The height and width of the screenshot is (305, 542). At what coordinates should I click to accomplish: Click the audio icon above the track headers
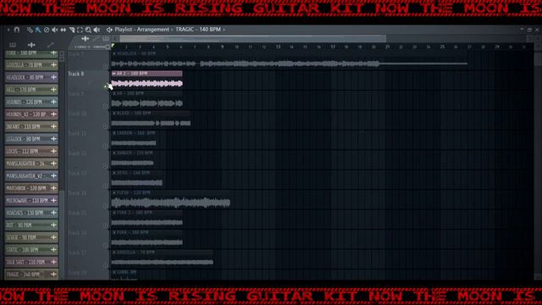pyautogui.click(x=85, y=39)
